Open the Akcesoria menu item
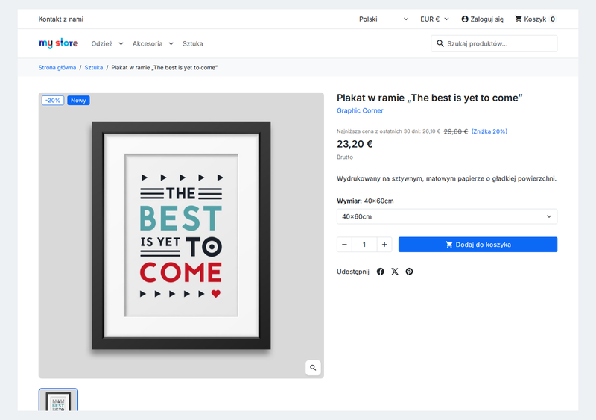 (148, 44)
